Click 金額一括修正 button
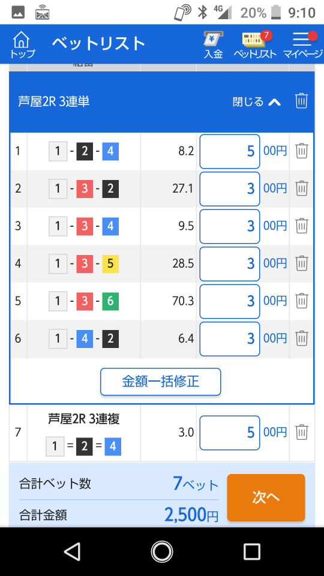The width and height of the screenshot is (324, 576). (161, 382)
